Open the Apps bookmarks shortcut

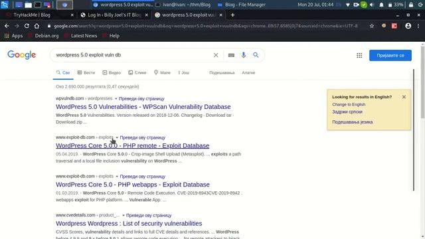pyautogui.click(x=13, y=36)
